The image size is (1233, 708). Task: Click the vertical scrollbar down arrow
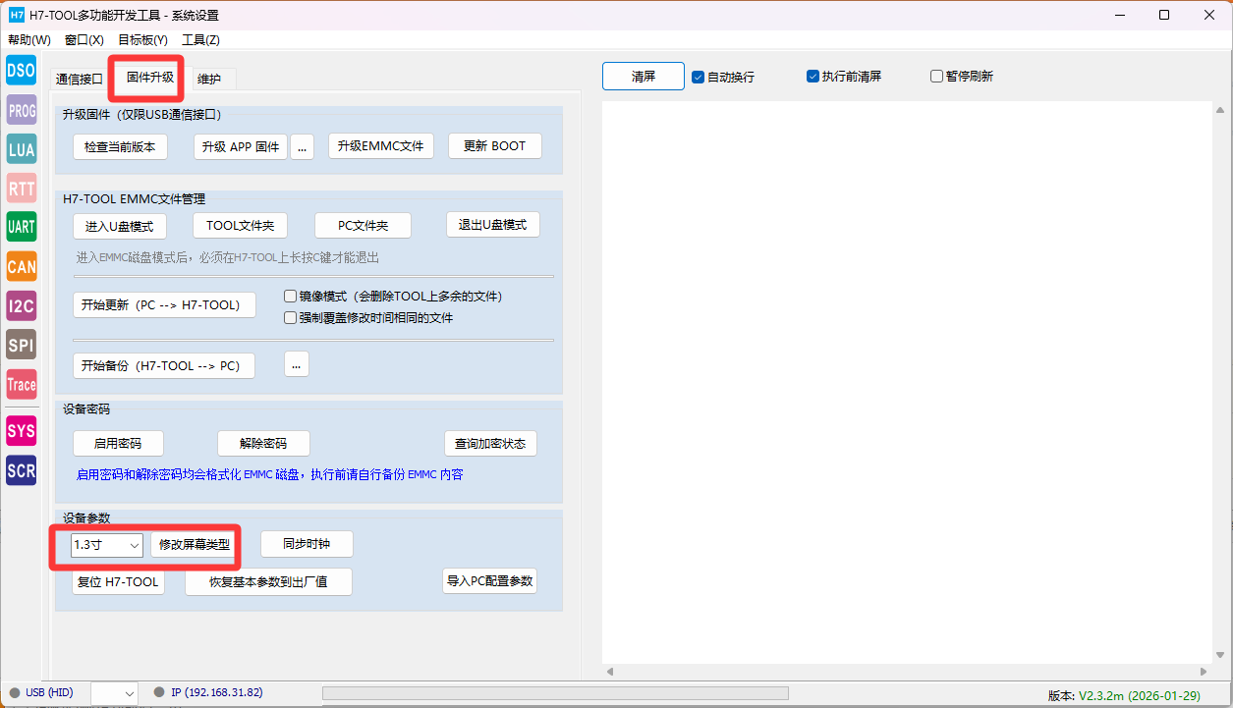click(x=1220, y=654)
